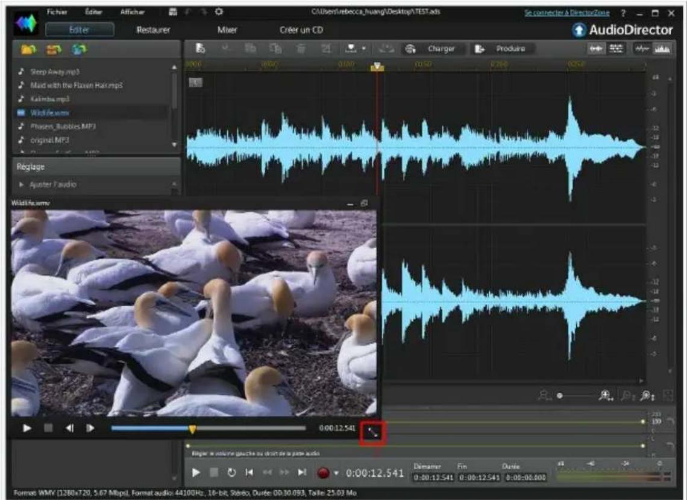Click the full-screen expand icon on video preview
Viewport: 687px width, 500px height.
pos(372,433)
